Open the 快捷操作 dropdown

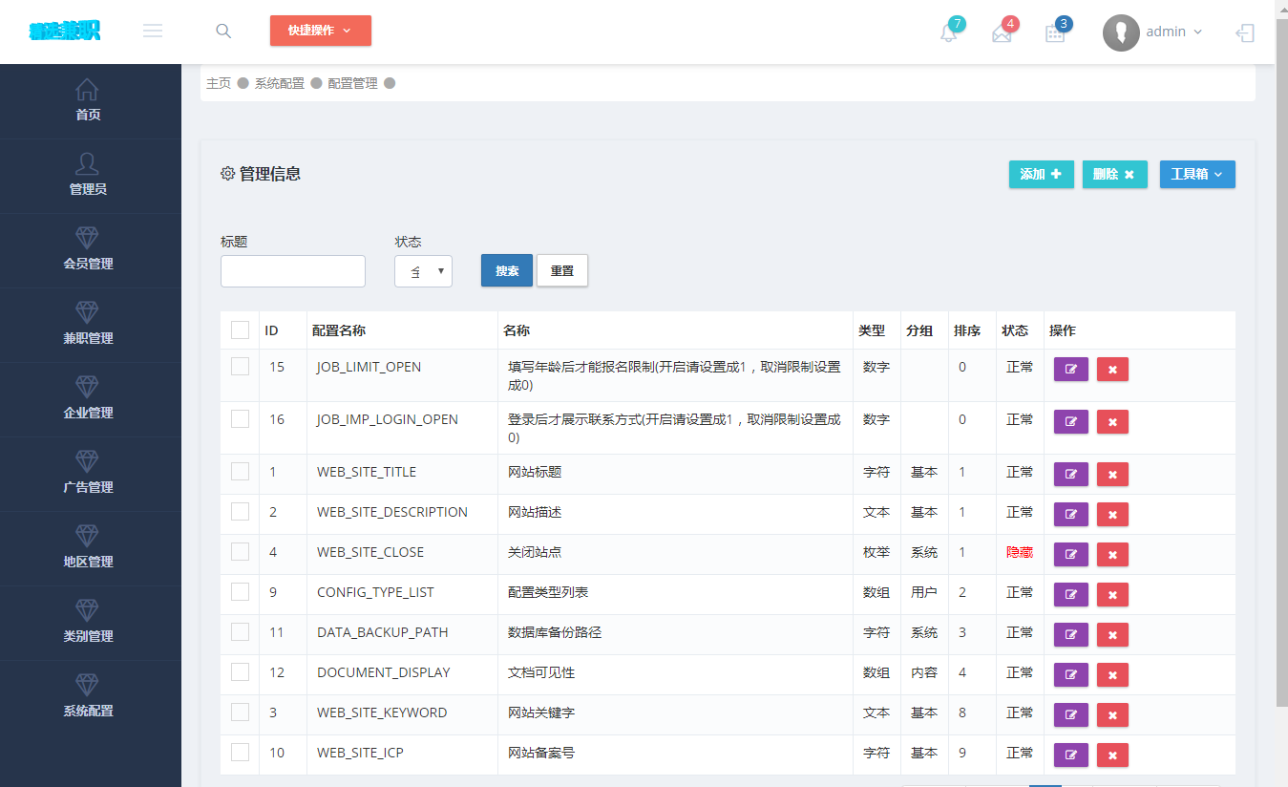click(x=321, y=31)
